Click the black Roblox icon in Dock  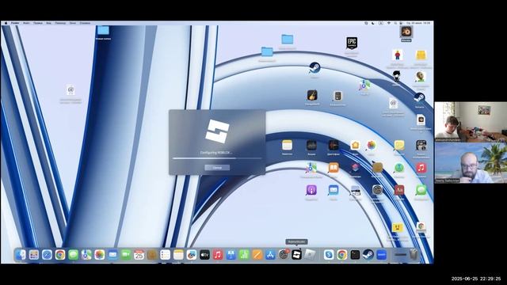tap(296, 255)
